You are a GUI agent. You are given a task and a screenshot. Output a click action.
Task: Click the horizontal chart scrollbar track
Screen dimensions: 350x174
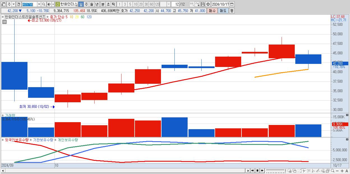click(125, 171)
